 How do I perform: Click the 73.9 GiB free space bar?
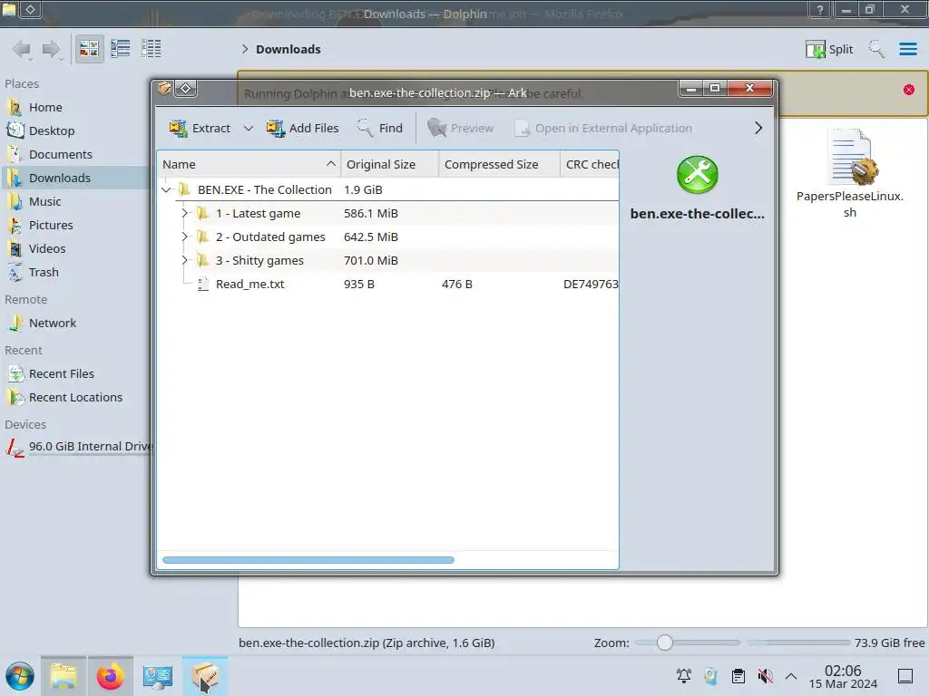tap(798, 643)
